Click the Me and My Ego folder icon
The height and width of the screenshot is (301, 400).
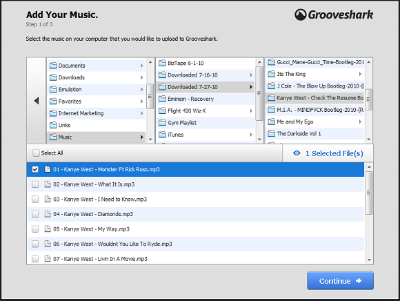271,122
